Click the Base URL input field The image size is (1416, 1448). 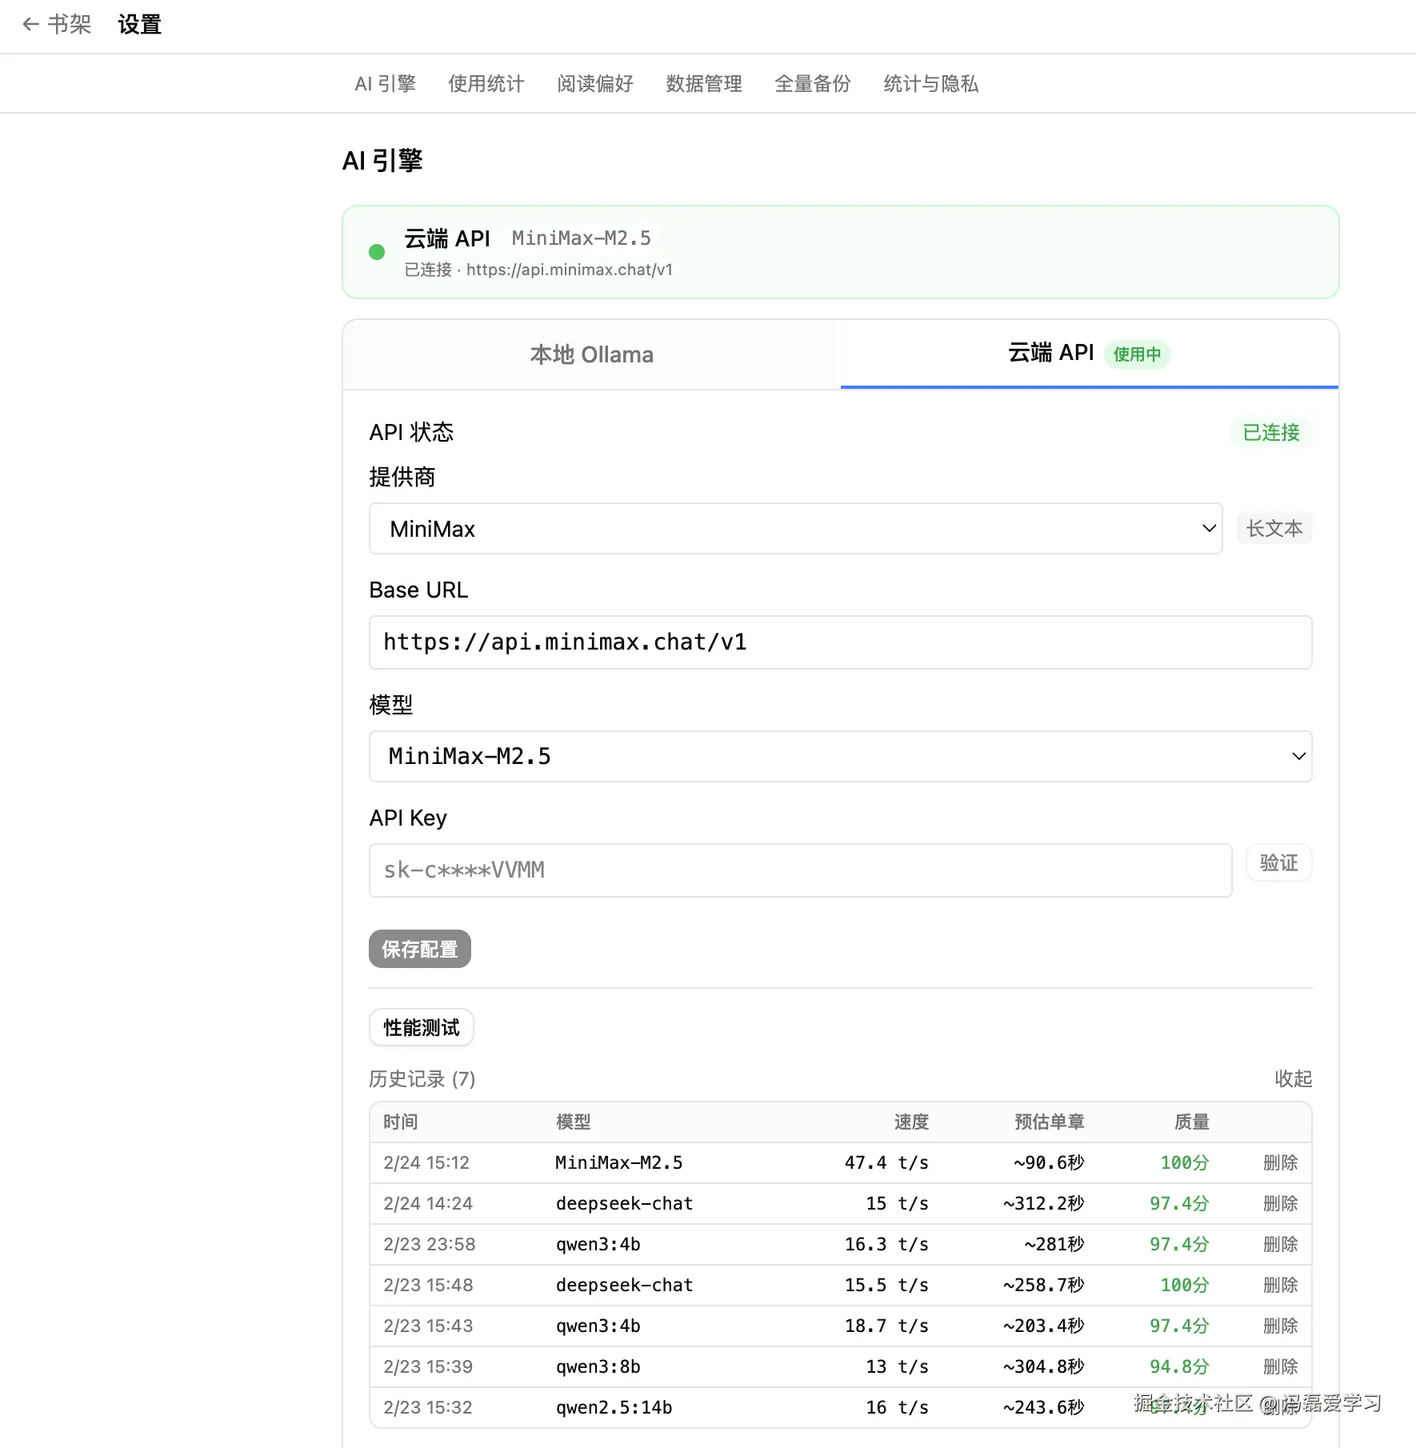(840, 642)
